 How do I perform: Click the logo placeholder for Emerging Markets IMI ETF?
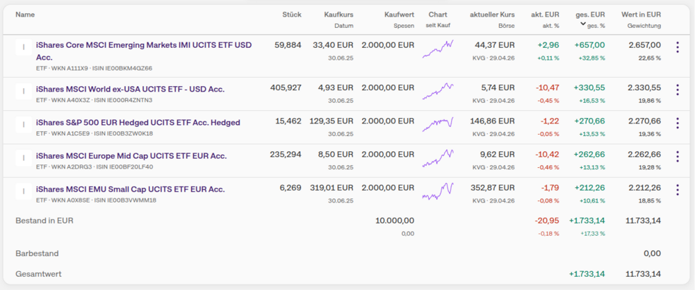coord(24,47)
